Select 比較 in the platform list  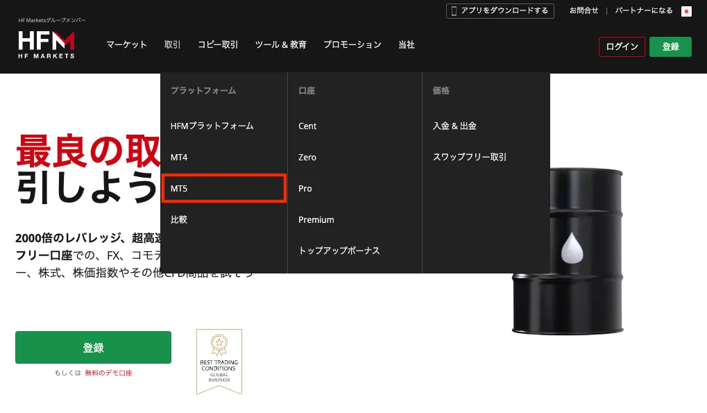coord(179,219)
